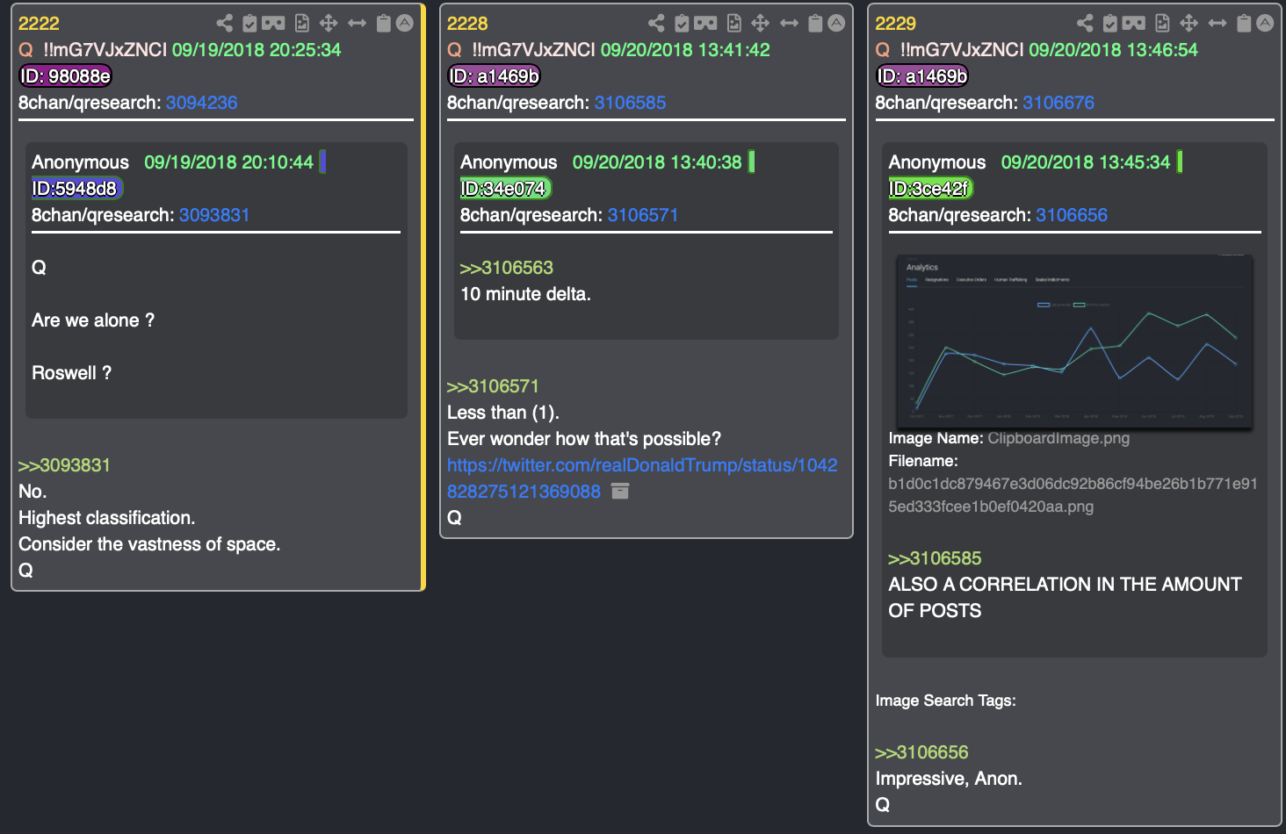
Task: Share post 2228 via share icon
Action: 656,23
